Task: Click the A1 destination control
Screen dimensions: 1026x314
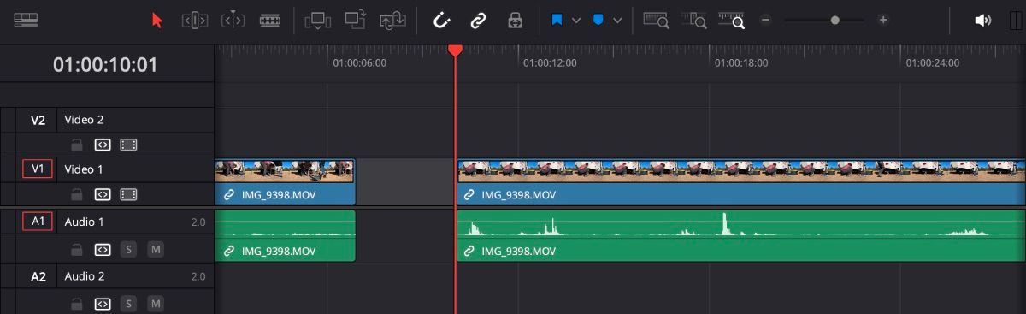Action: click(38, 222)
